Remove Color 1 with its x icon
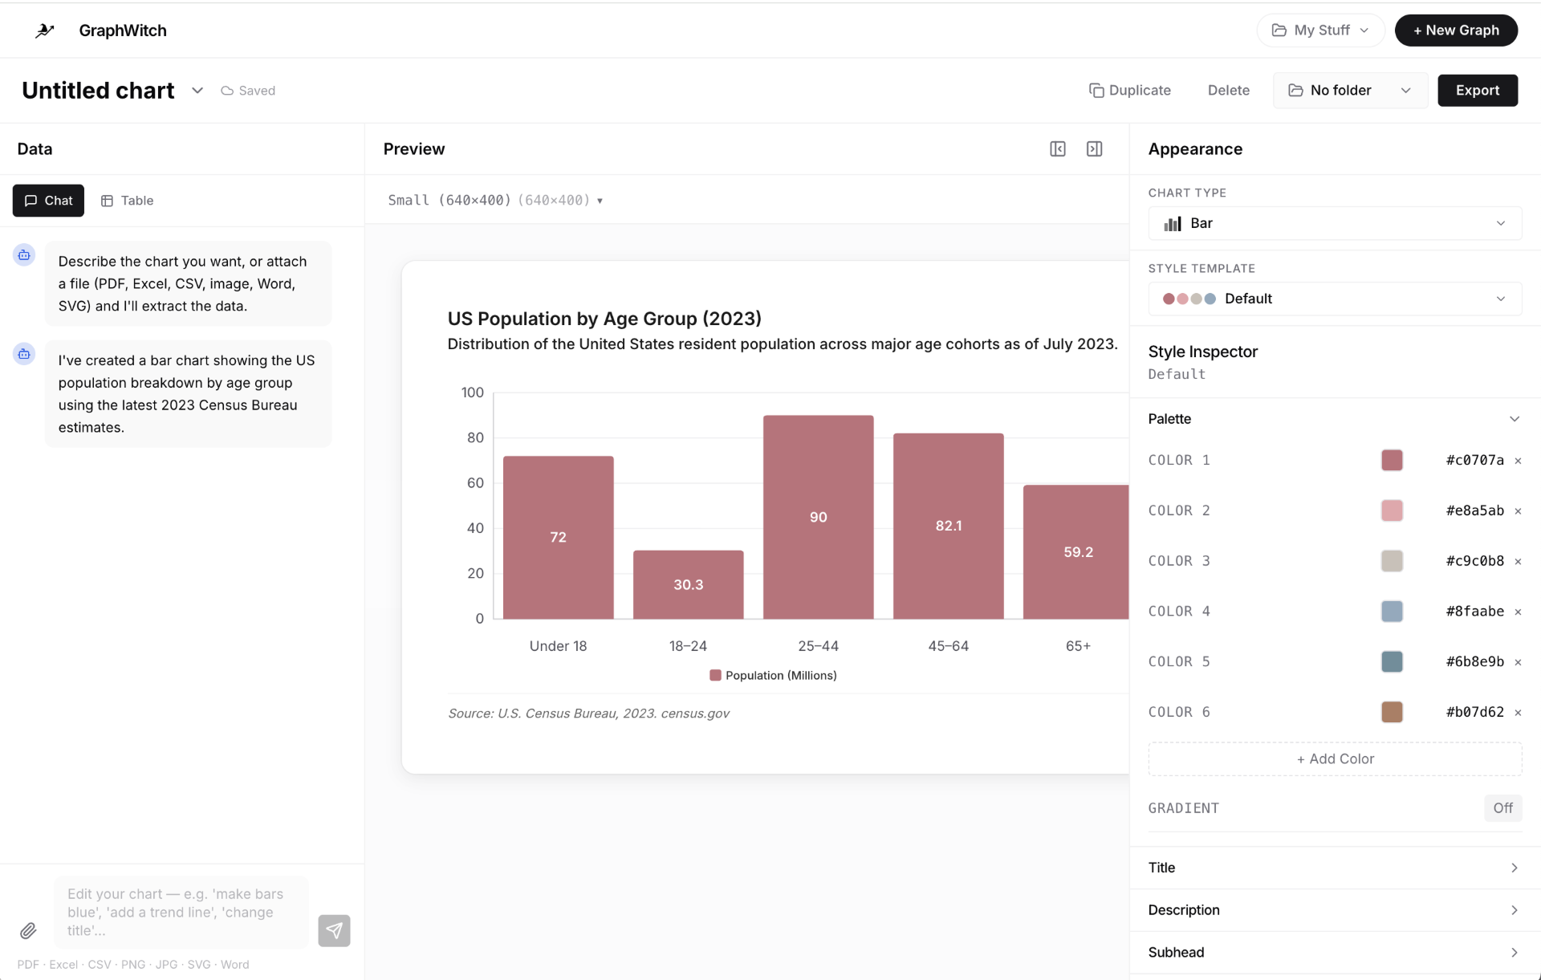Screen dimensions: 1541x980 (x=1518, y=461)
